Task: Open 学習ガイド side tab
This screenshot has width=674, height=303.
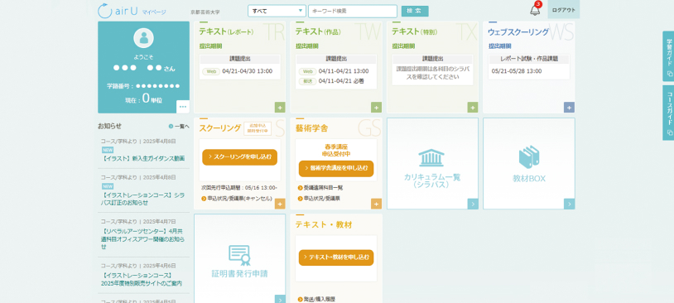Action: click(668, 56)
